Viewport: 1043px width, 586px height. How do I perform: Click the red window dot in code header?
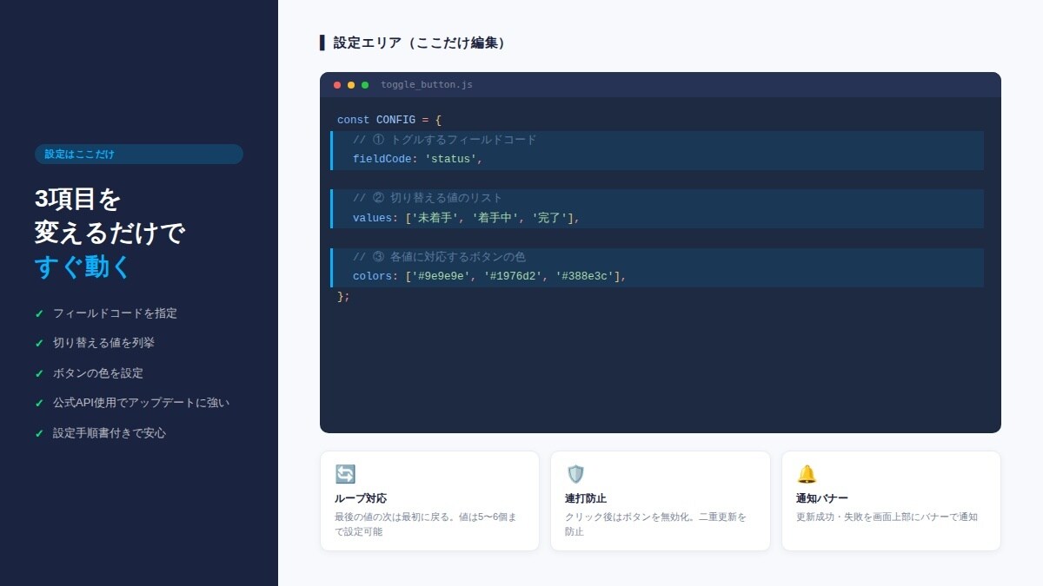point(337,85)
